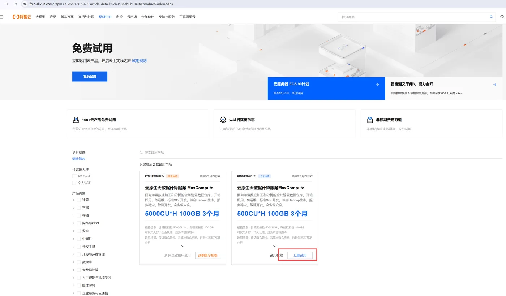
Task: Go to 权益中心 in the top navigation
Action: [105, 17]
